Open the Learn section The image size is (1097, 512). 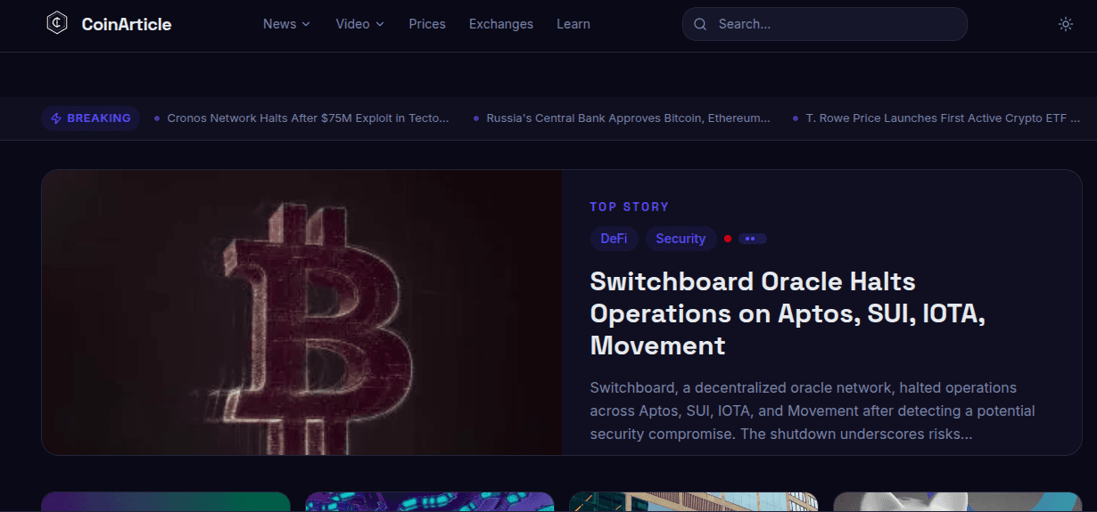573,24
